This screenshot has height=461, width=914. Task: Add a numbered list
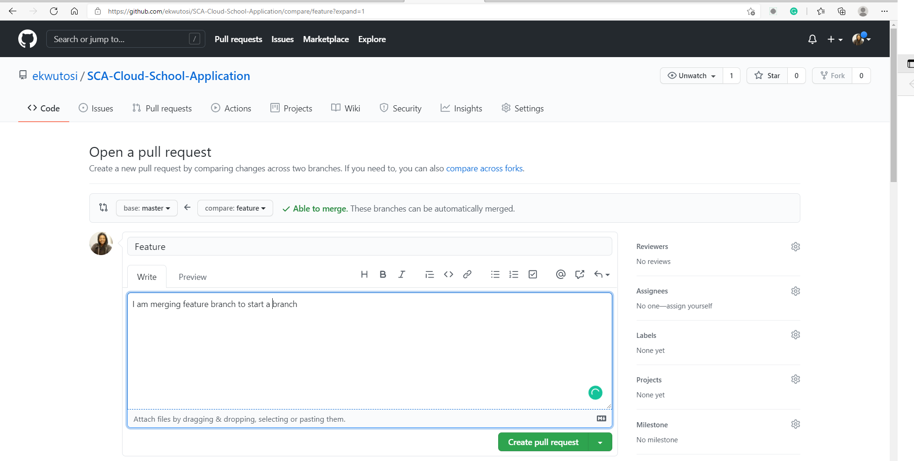tap(514, 274)
